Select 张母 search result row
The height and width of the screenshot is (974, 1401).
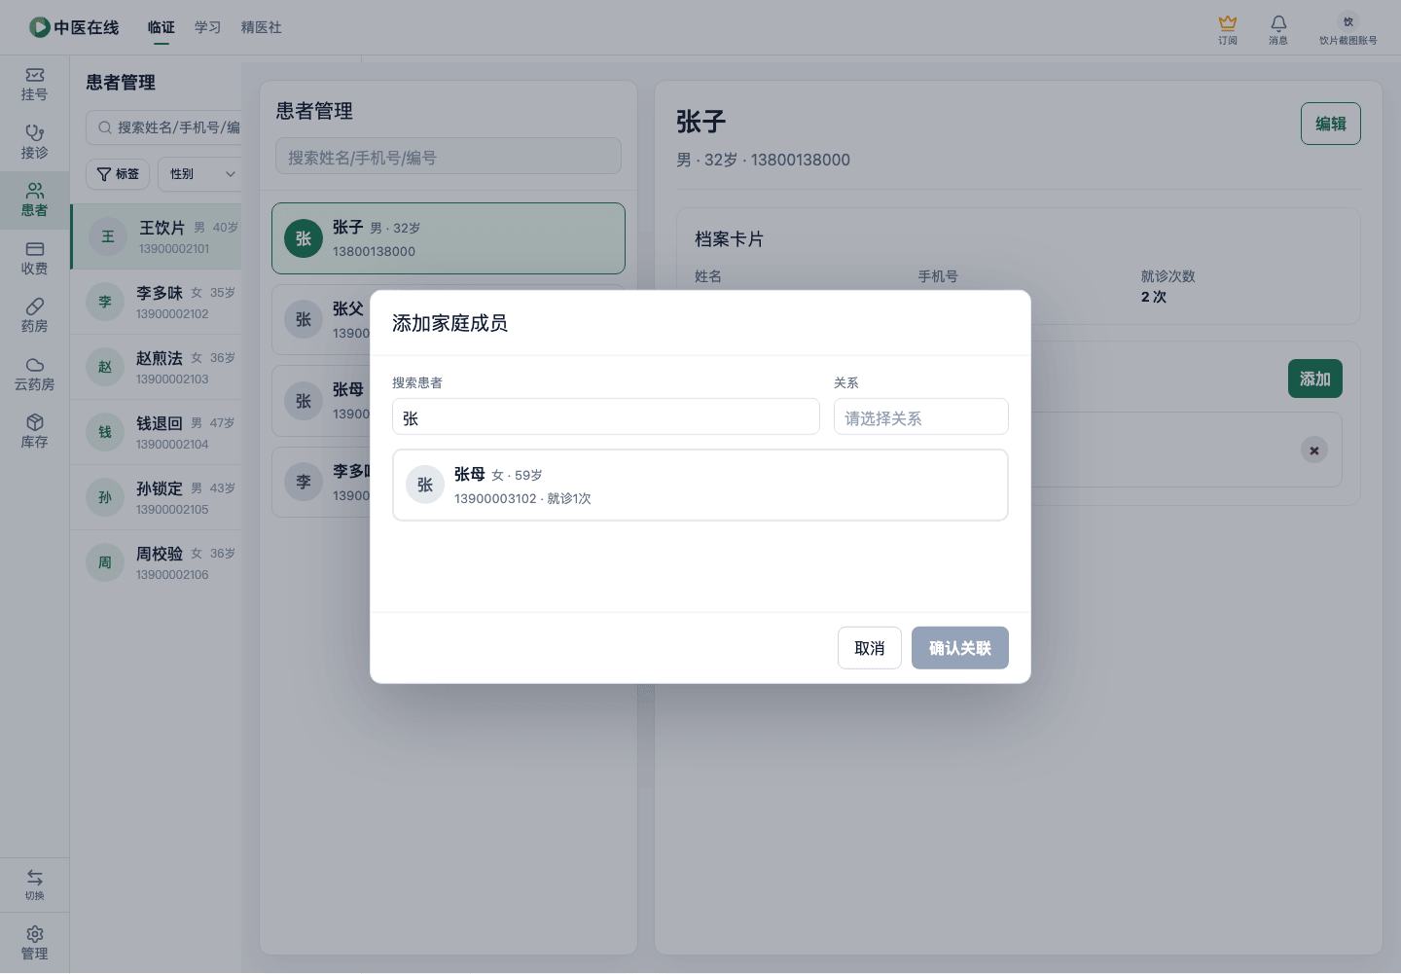click(x=700, y=485)
